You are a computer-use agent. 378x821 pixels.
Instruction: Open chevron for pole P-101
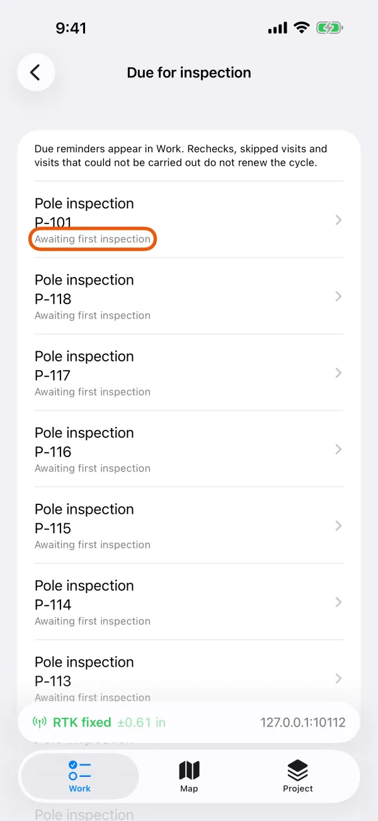point(338,220)
